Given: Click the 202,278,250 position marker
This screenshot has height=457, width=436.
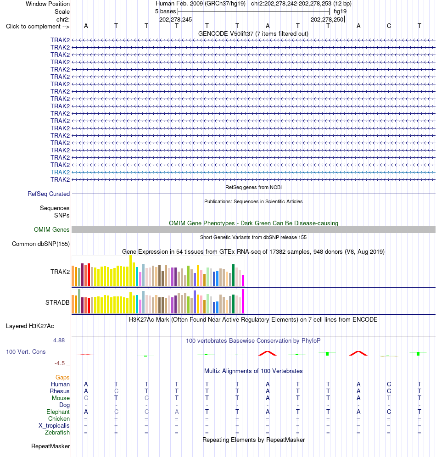Looking at the screenshot, I should pyautogui.click(x=327, y=20).
